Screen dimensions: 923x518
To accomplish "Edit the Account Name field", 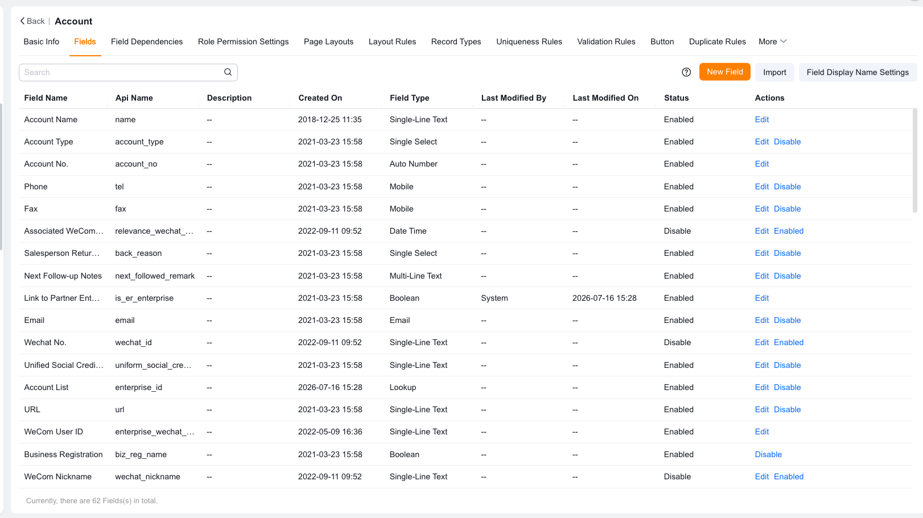I will [x=762, y=119].
